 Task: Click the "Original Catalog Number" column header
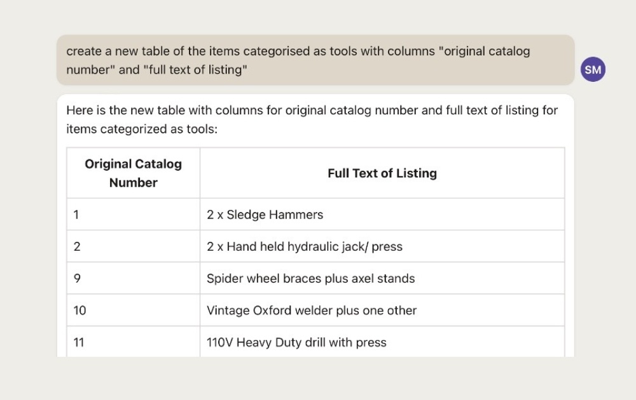[x=134, y=173]
